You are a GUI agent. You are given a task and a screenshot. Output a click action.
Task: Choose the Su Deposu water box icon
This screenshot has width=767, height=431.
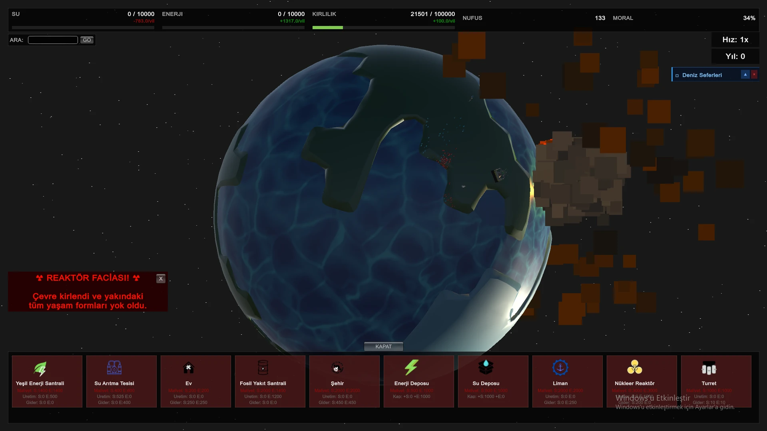tap(486, 368)
